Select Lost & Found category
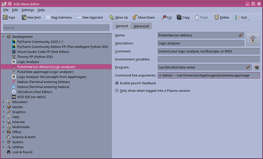The width and height of the screenshot is (263, 159). (x=22, y=152)
